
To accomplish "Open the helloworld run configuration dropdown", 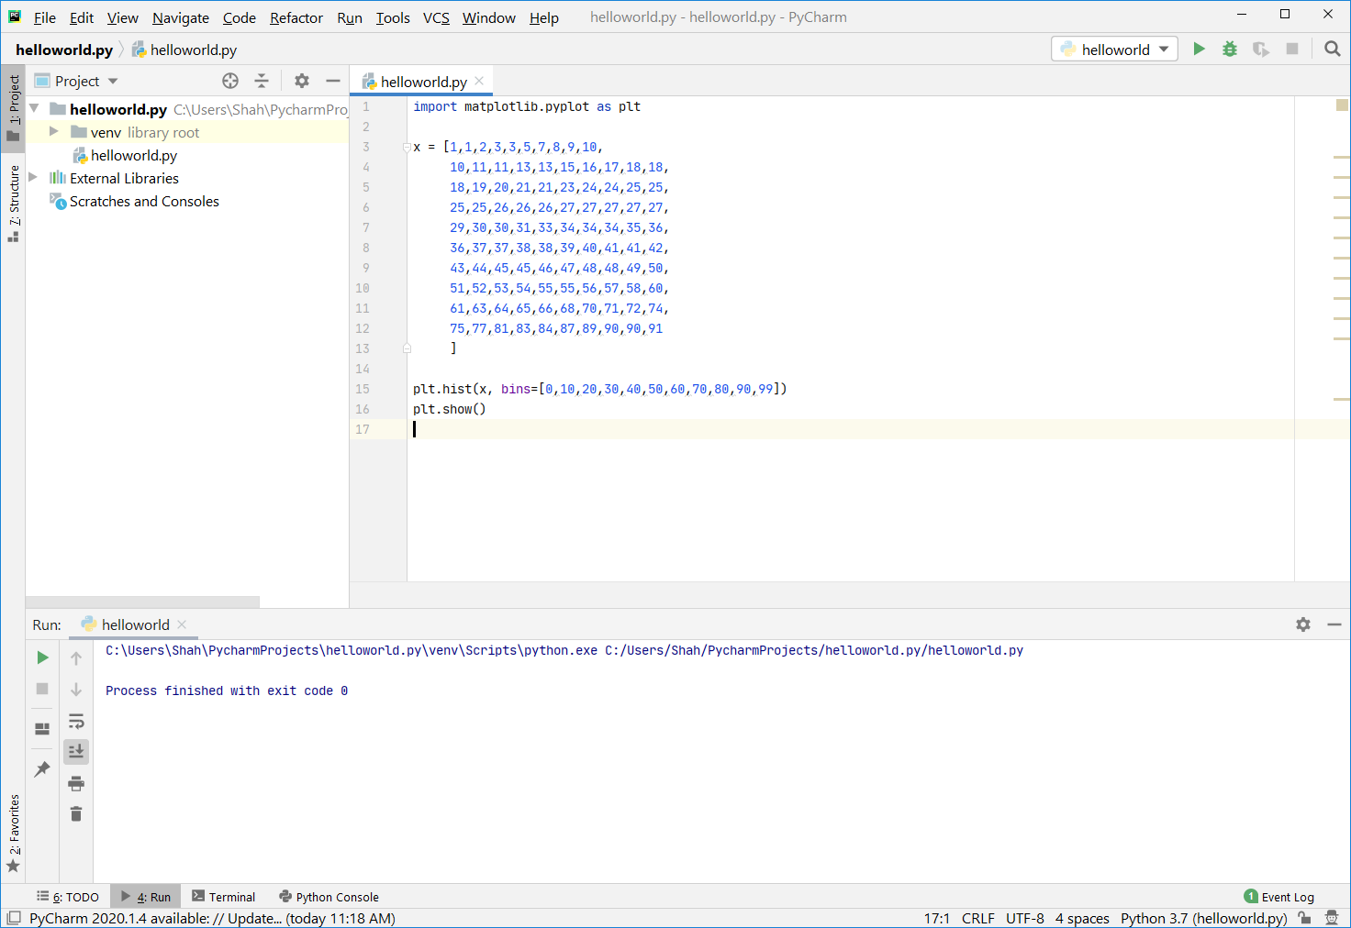I will 1114,50.
